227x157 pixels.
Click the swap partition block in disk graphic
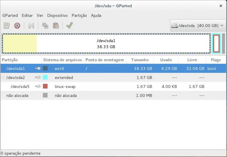pos(216,44)
